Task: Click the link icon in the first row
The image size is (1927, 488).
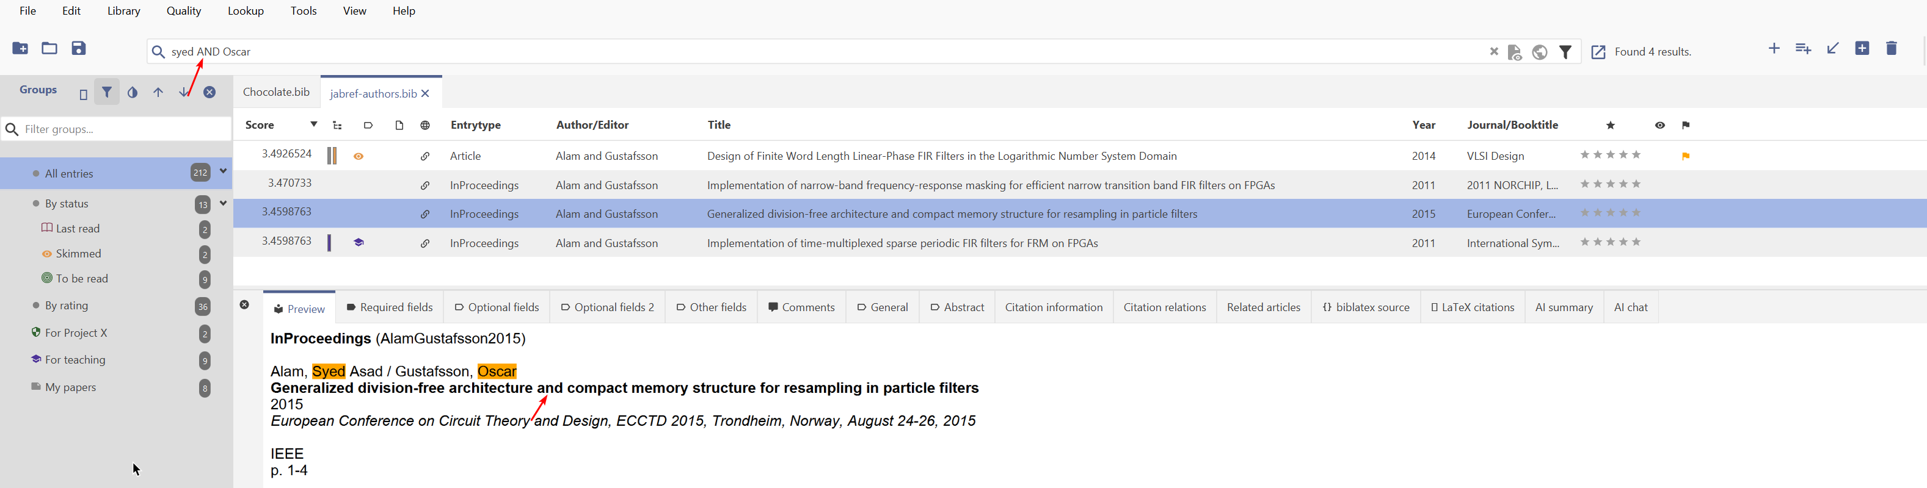Action: click(x=425, y=156)
